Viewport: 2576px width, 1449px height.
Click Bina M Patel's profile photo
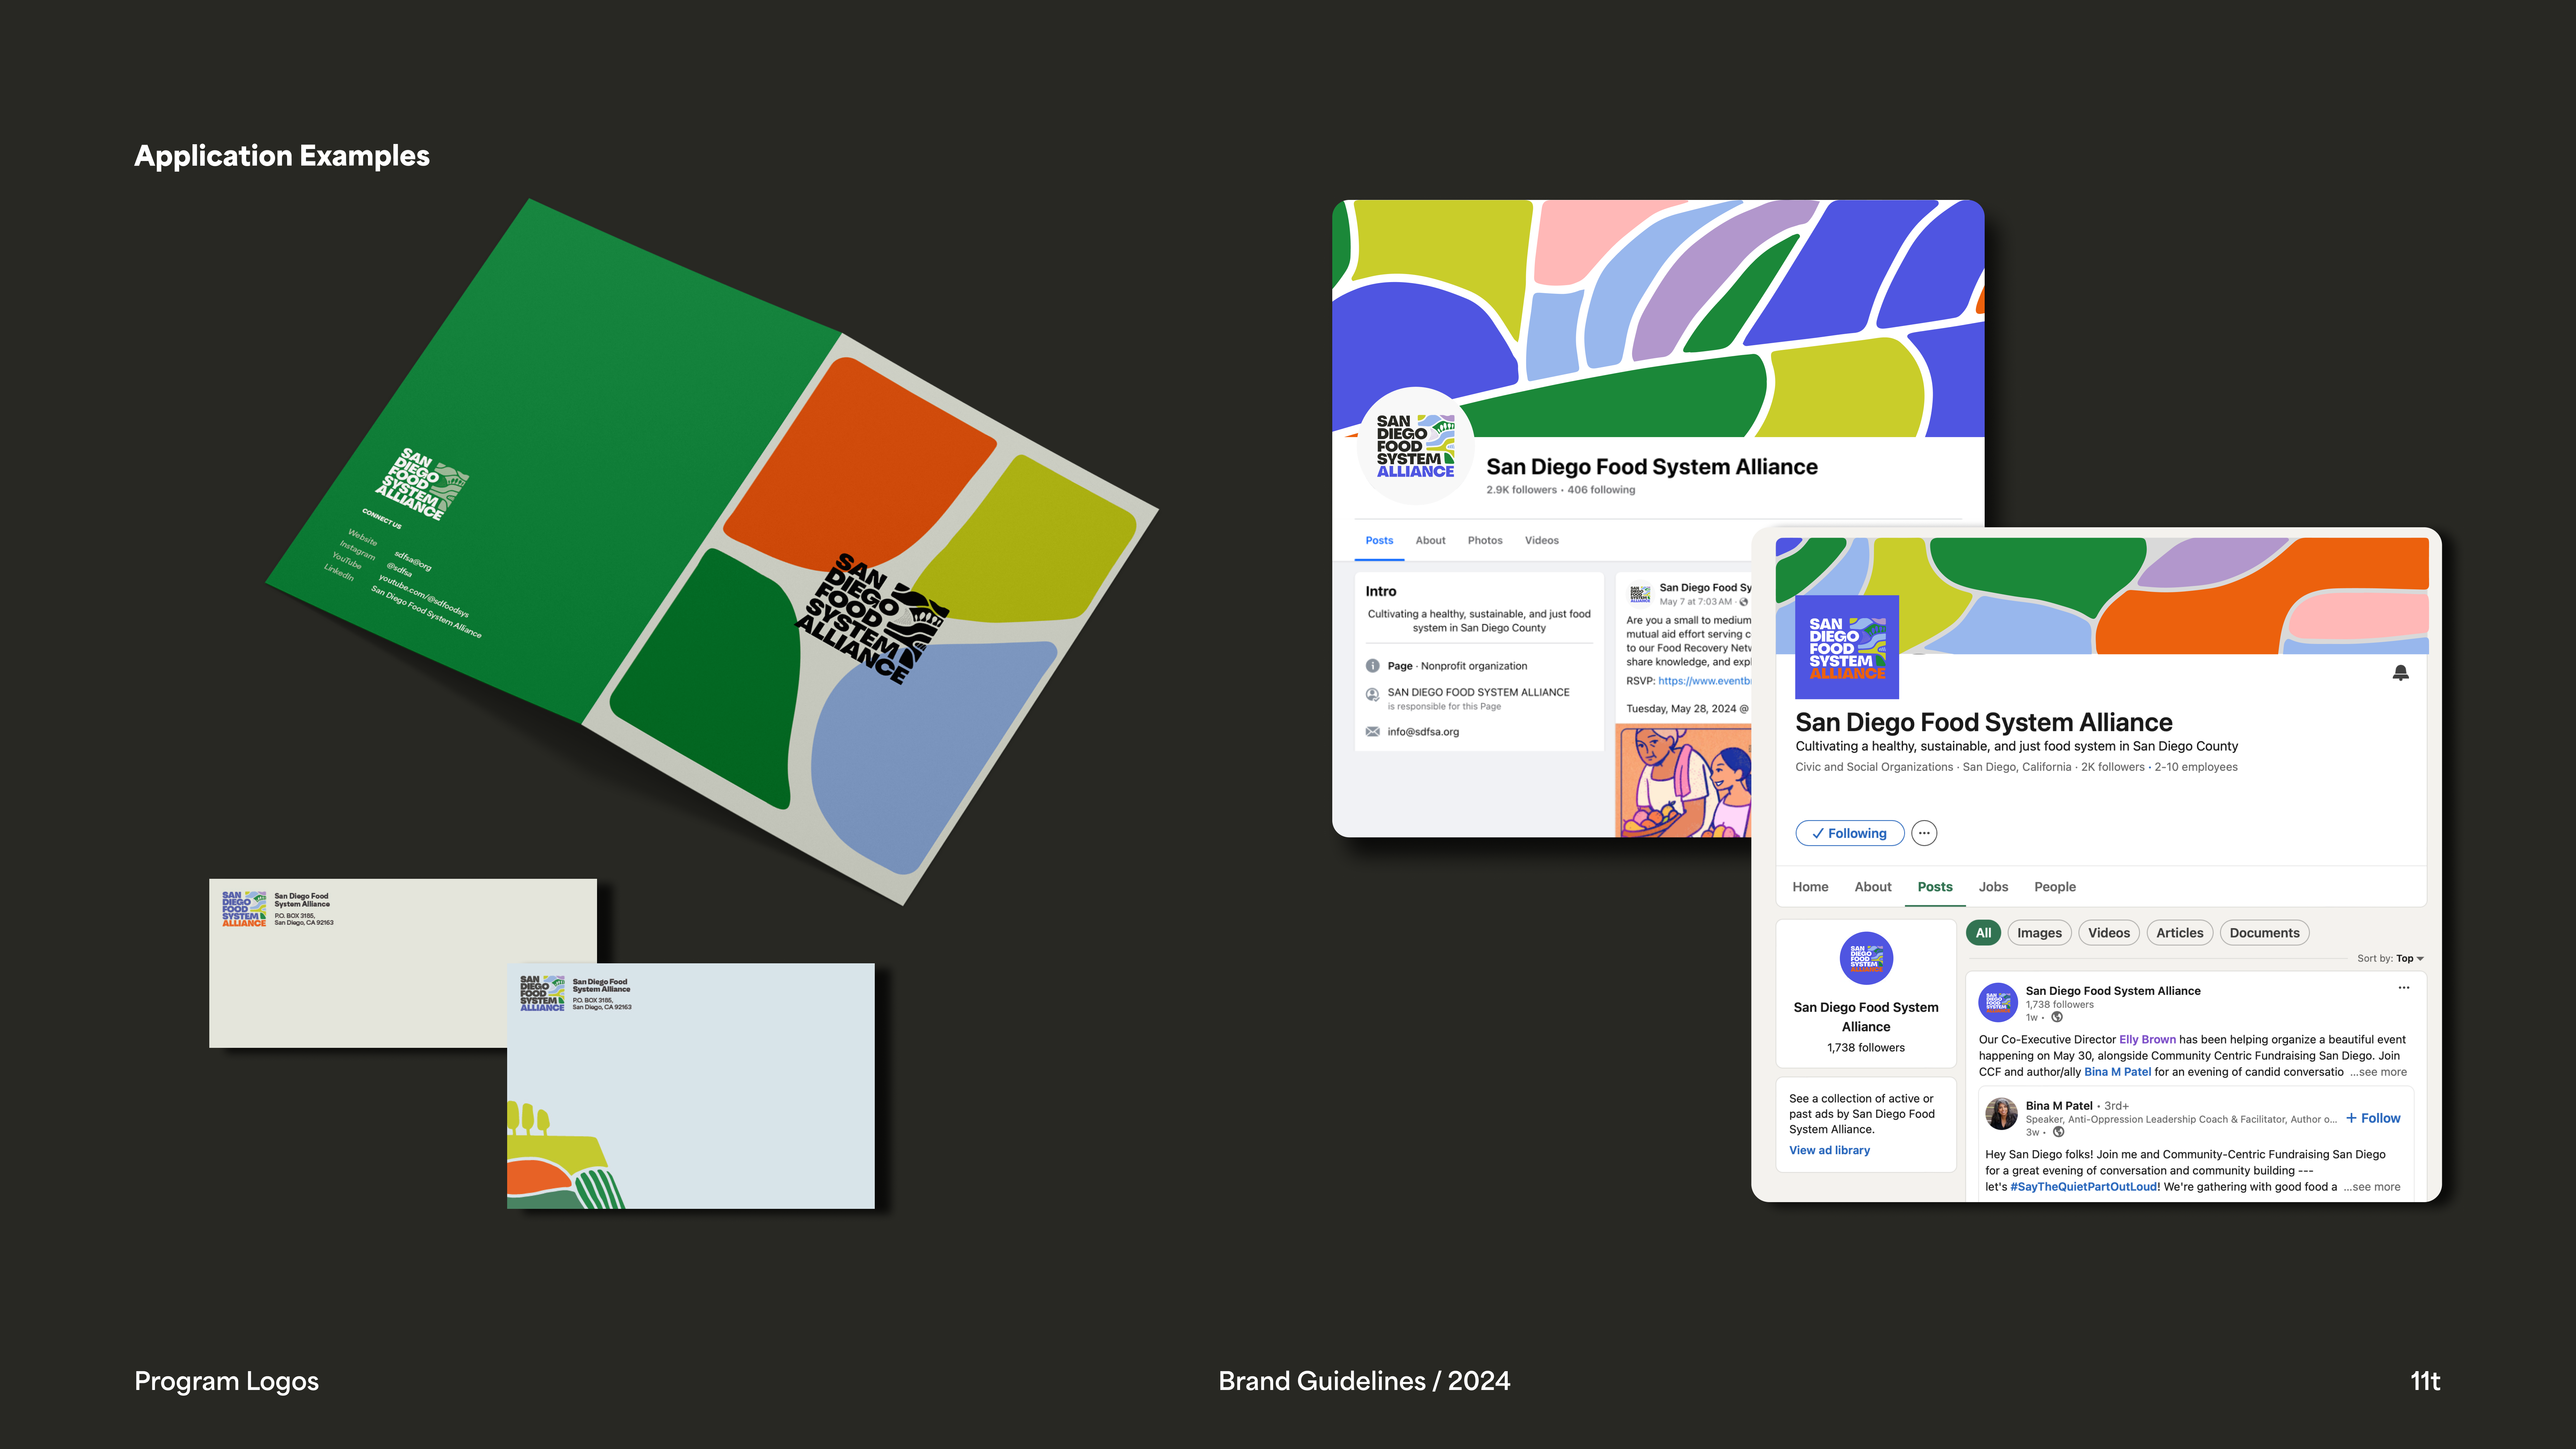(x=2001, y=1114)
